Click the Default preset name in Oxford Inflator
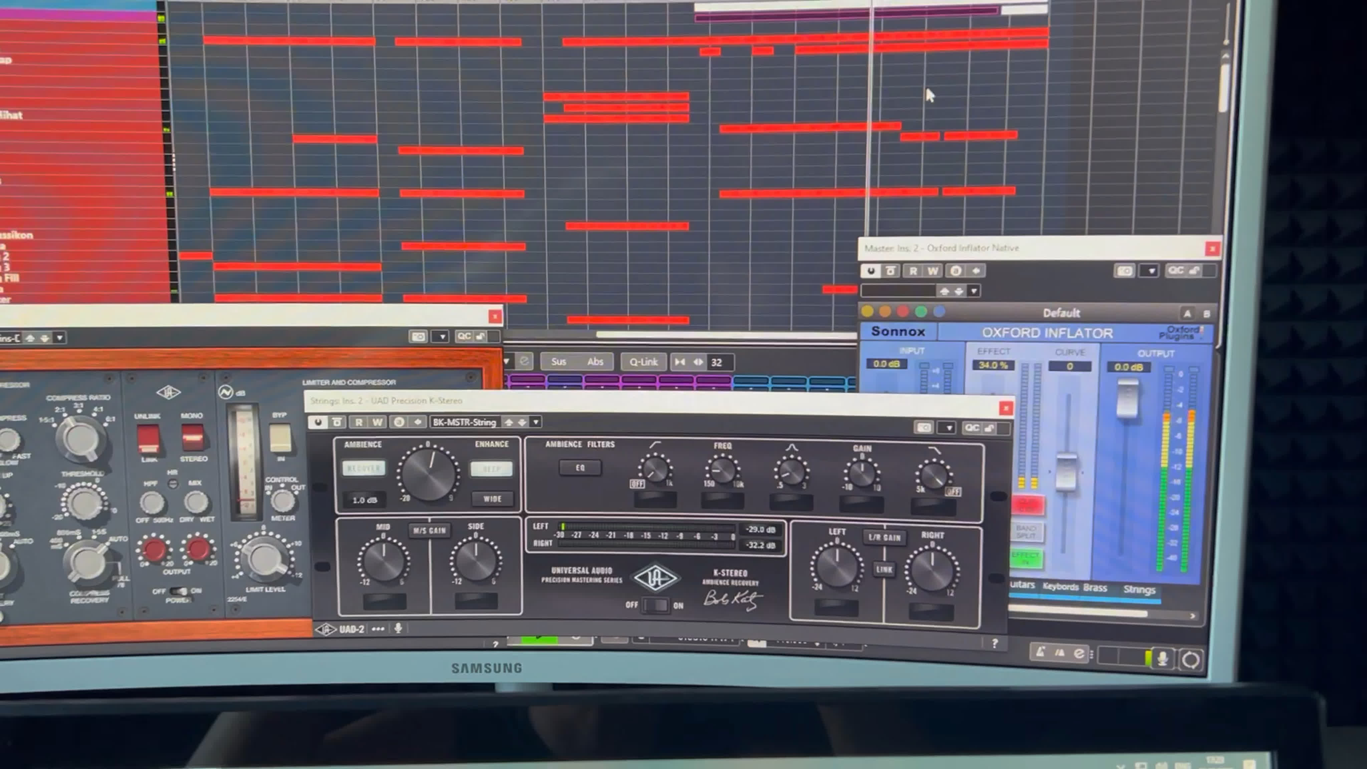Image resolution: width=1367 pixels, height=769 pixels. (x=1061, y=313)
